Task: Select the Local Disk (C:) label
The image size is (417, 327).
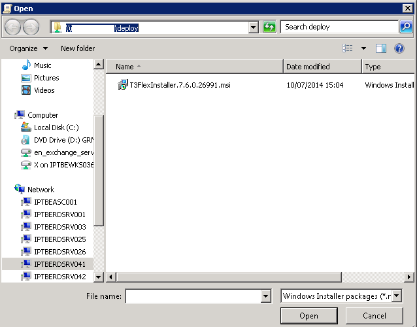Action: click(x=56, y=128)
